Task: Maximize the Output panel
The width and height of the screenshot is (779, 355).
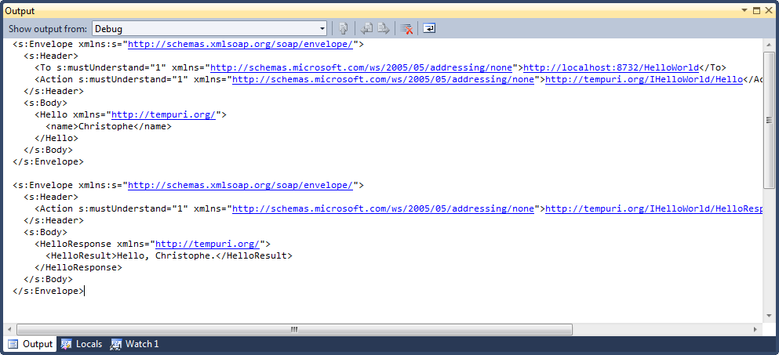Action: pos(757,10)
